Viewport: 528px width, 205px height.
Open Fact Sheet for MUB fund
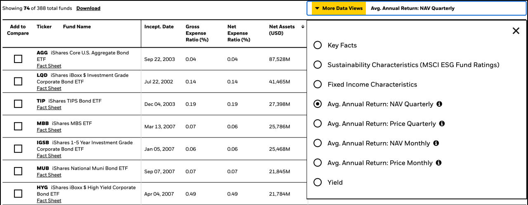coord(49,175)
